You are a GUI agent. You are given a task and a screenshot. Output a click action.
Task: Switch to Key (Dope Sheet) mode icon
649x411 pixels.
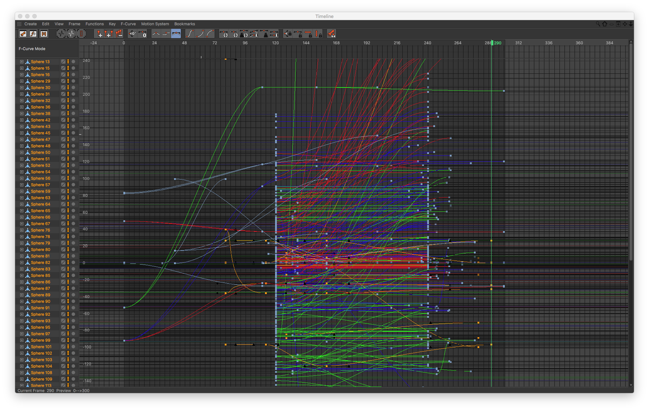[23, 34]
